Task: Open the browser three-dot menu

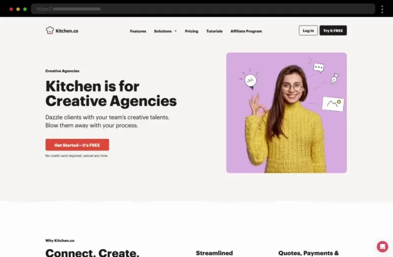Action: click(x=382, y=9)
